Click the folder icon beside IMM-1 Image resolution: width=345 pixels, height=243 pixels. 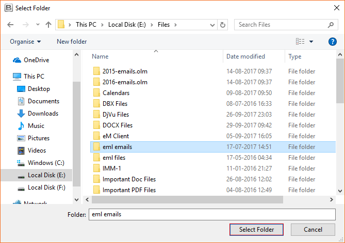click(x=96, y=169)
